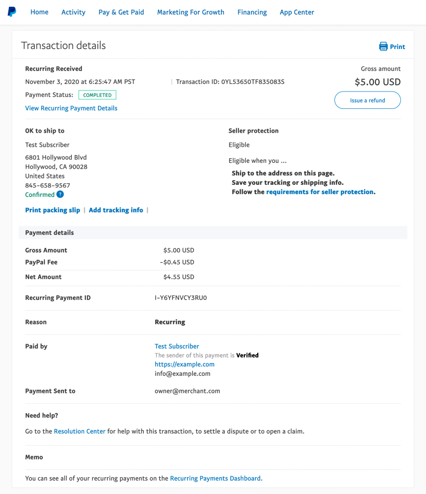
Task: Click the printer icon
Action: (383, 46)
